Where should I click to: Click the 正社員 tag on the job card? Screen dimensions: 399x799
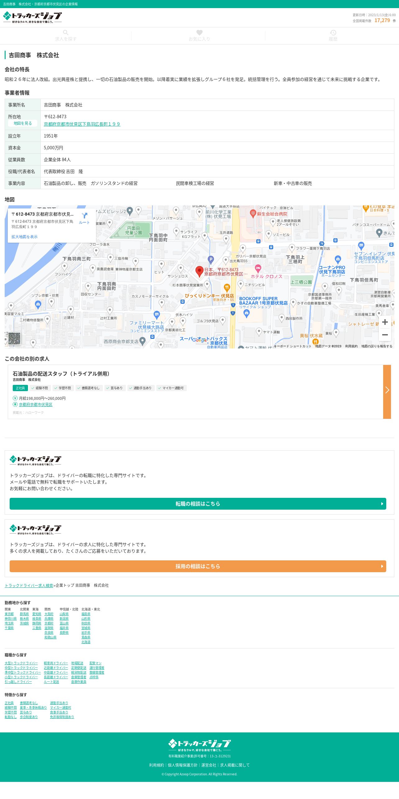(x=20, y=388)
